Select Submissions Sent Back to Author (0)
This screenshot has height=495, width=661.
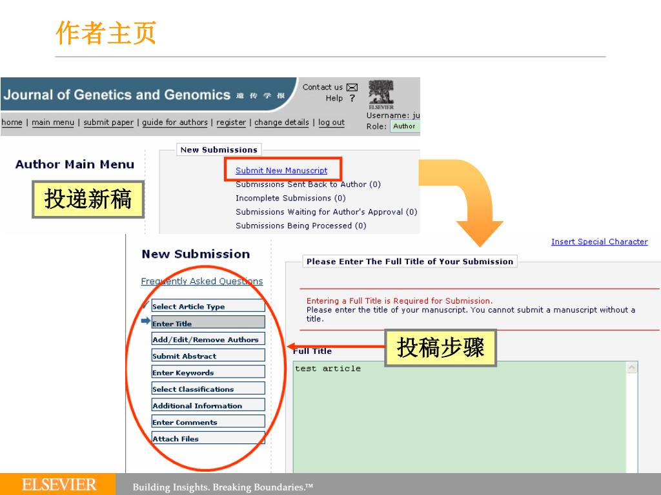[x=308, y=184]
